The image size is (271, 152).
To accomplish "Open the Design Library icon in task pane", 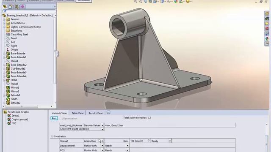I will 267,19.
